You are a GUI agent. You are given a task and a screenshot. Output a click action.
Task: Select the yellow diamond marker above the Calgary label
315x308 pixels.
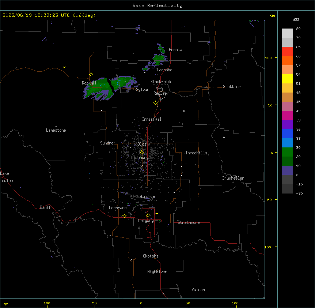pyautogui.click(x=148, y=215)
